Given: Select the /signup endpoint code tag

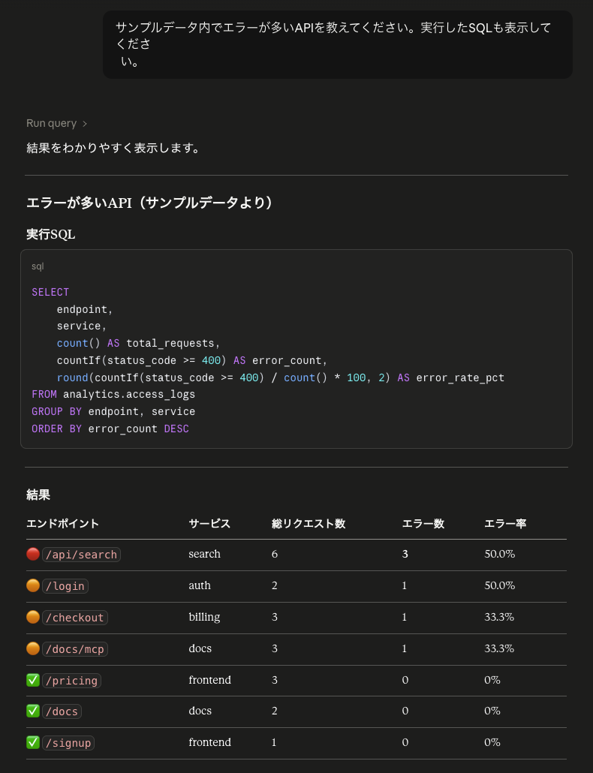Looking at the screenshot, I should pyautogui.click(x=68, y=743).
